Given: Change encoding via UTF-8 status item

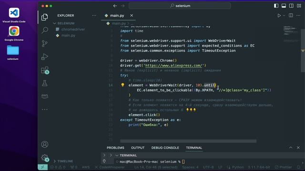Looking at the screenshot, I should click(x=208, y=167).
